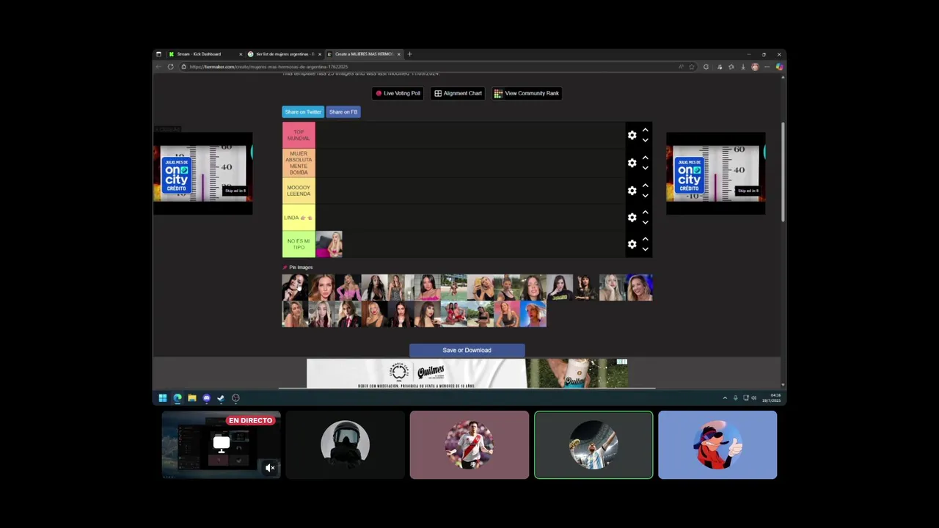
Task: Click the Quilmes banner advertisement
Action: [x=467, y=373]
